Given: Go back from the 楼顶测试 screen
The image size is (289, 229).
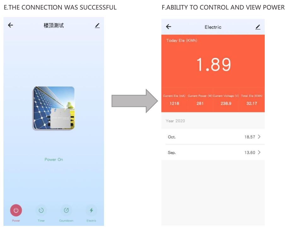Looking at the screenshot, I should pos(11,25).
